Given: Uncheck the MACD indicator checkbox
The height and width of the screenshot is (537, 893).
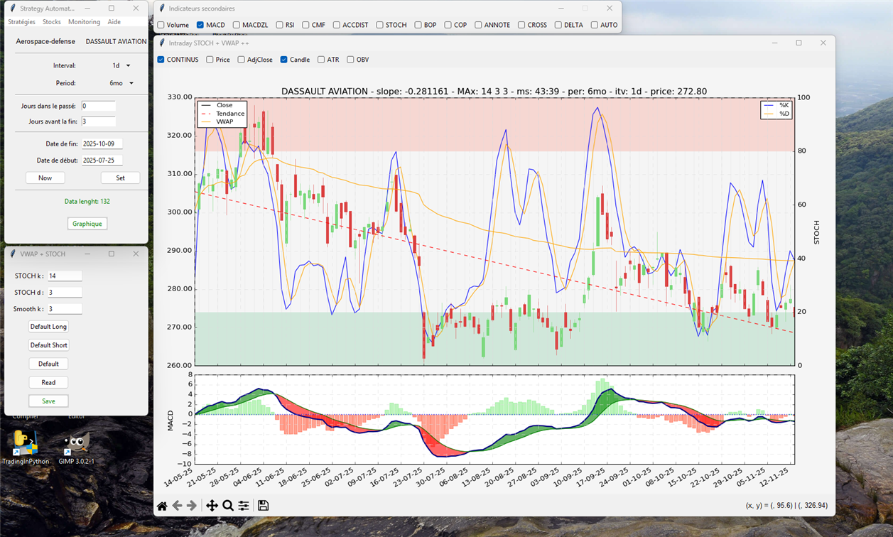Looking at the screenshot, I should point(200,25).
